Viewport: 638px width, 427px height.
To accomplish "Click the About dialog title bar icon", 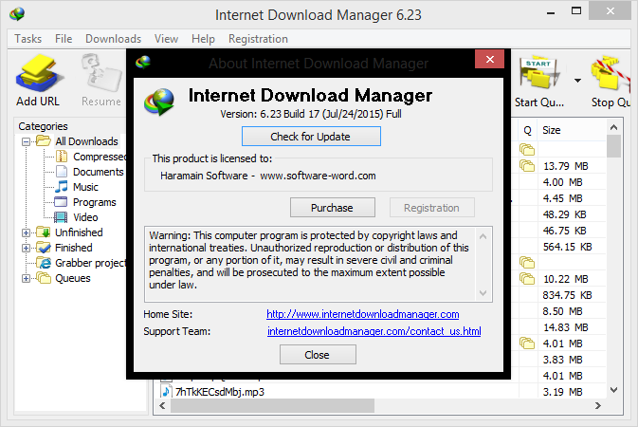I will pyautogui.click(x=143, y=63).
